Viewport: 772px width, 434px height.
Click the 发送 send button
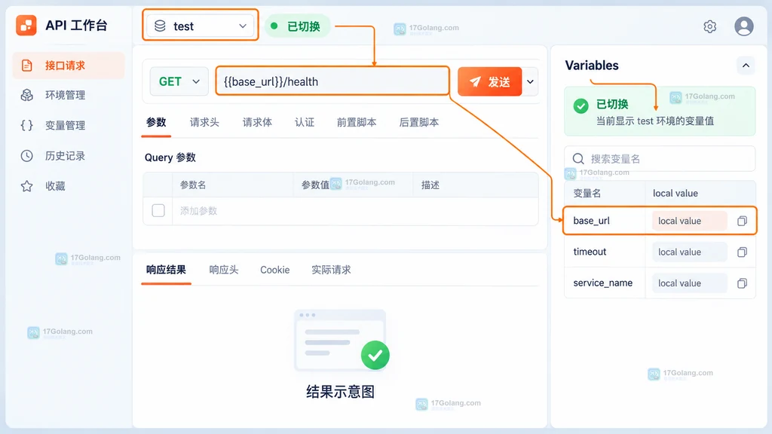(489, 81)
